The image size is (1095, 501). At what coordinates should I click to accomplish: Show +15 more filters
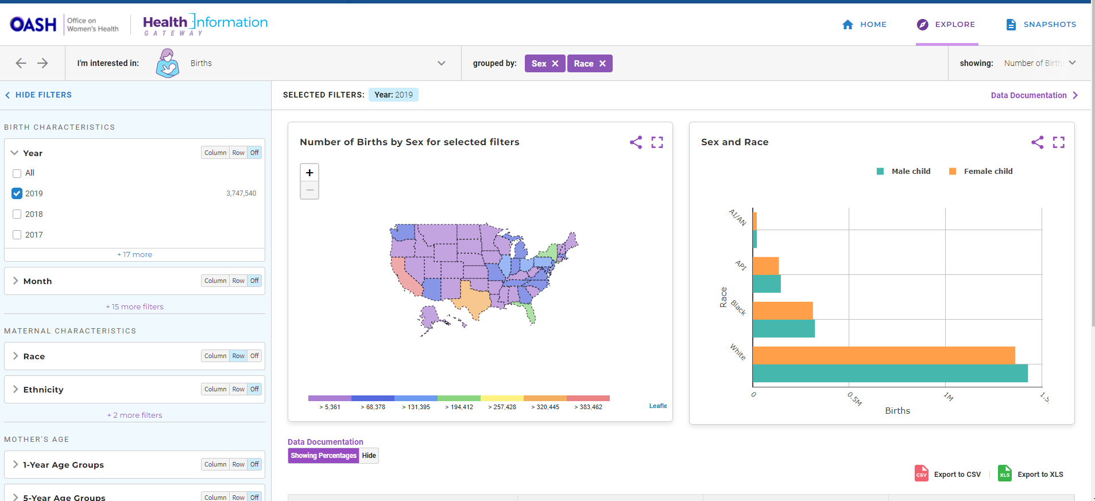point(135,306)
